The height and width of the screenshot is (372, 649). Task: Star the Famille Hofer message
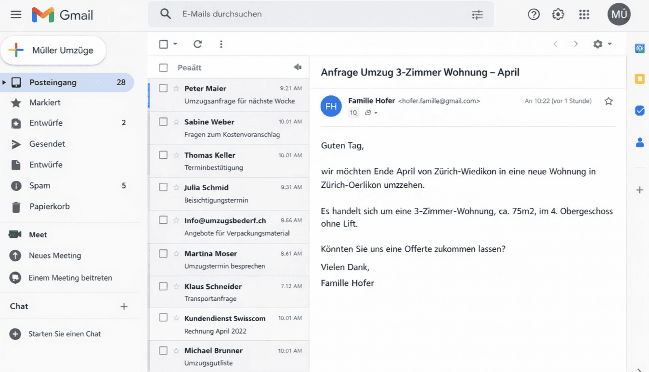(x=608, y=101)
